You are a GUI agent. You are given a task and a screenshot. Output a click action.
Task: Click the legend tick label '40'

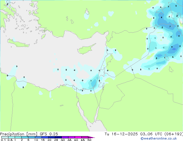76,140
